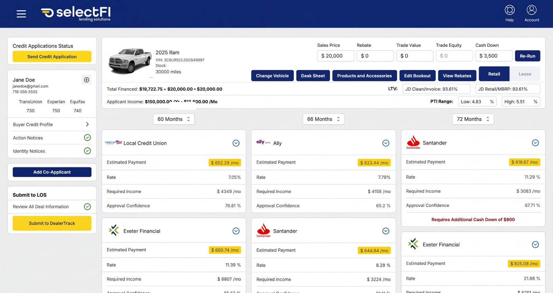Expand the Local Credit Union card chevron
The image size is (553, 293).
[236, 143]
